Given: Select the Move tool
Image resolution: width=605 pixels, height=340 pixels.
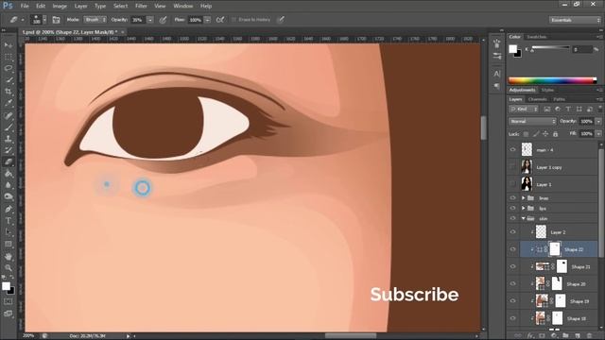Looking at the screenshot, I should [9, 45].
